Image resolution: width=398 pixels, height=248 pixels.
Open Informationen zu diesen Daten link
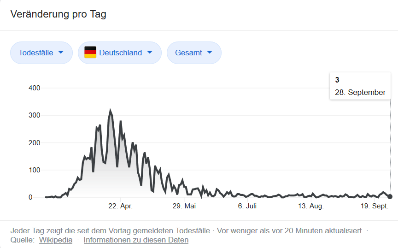pos(136,240)
